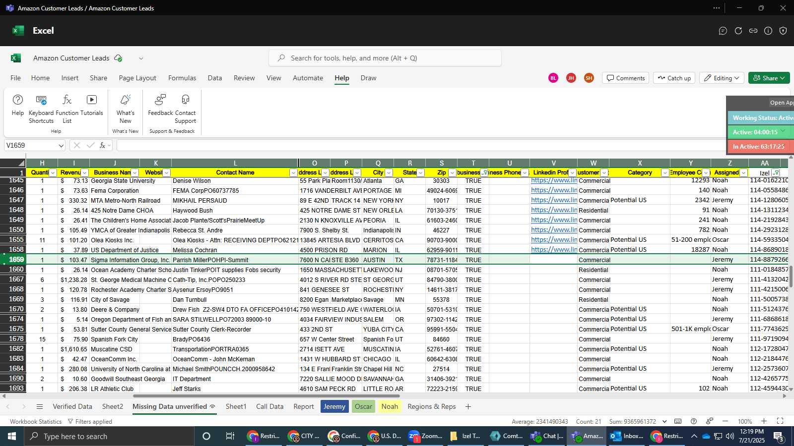This screenshot has width=794, height=446.
Task: Open the Revenue column filter dropdown
Action: pyautogui.click(x=85, y=172)
